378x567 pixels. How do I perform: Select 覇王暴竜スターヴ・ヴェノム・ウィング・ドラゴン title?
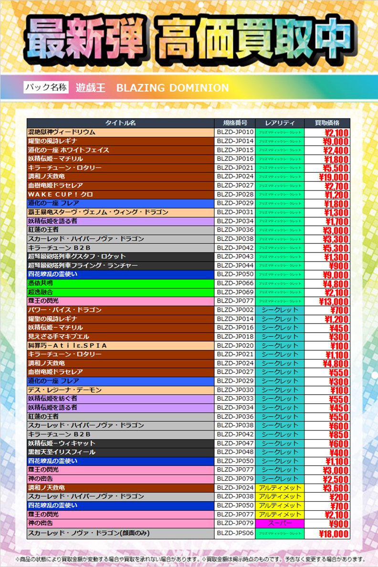click(x=98, y=212)
